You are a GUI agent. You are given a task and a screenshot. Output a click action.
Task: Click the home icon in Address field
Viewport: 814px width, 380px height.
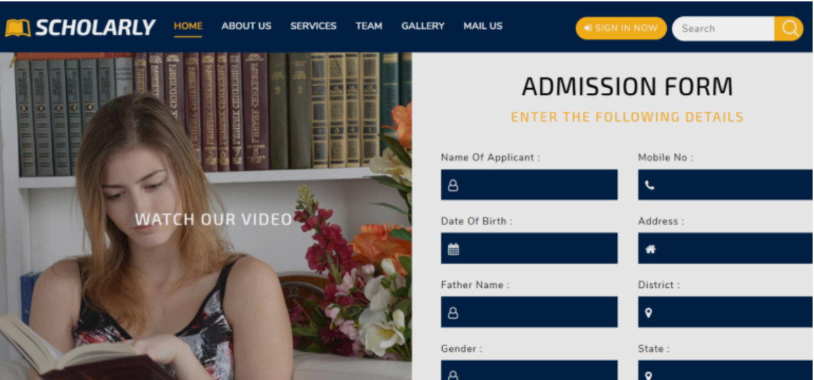click(650, 249)
